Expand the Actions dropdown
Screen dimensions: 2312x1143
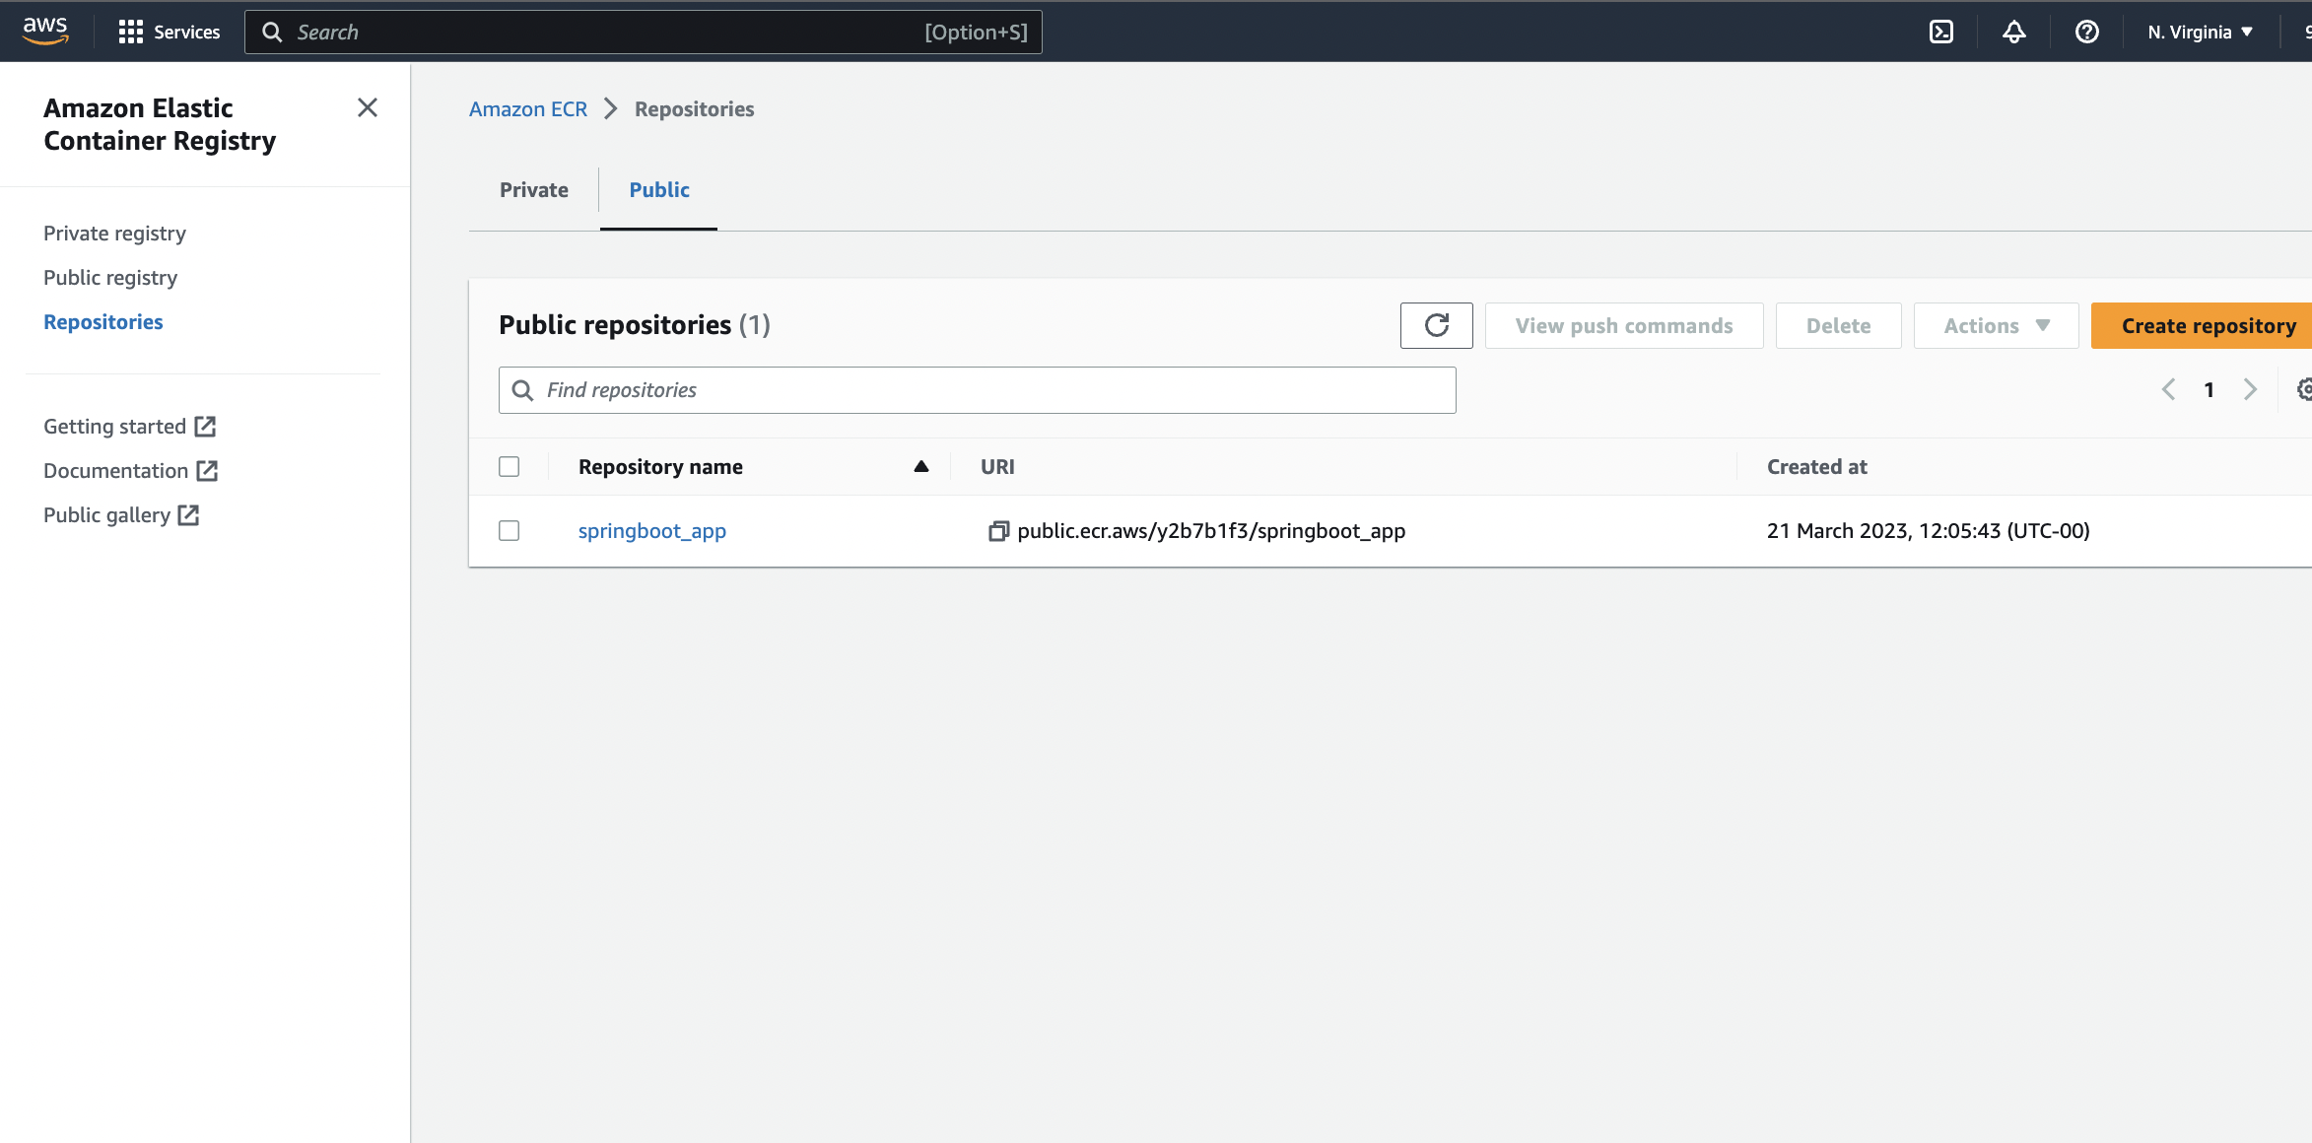point(1997,325)
